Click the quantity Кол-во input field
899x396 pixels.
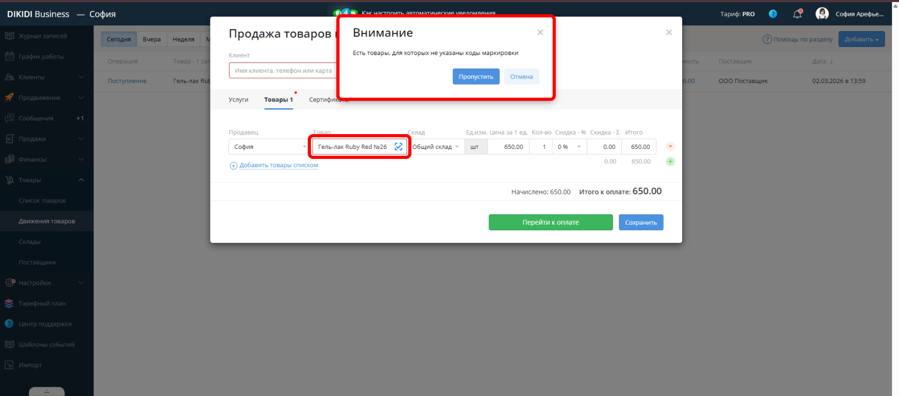(541, 147)
